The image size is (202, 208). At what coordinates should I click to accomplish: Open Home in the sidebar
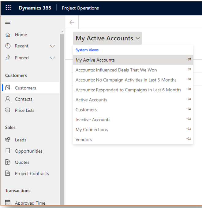pyautogui.click(x=30, y=35)
